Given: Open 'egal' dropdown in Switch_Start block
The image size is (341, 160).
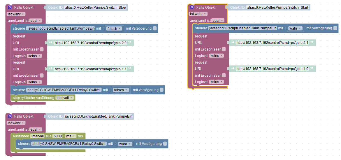Looking at the screenshot, I should tap(218, 21).
